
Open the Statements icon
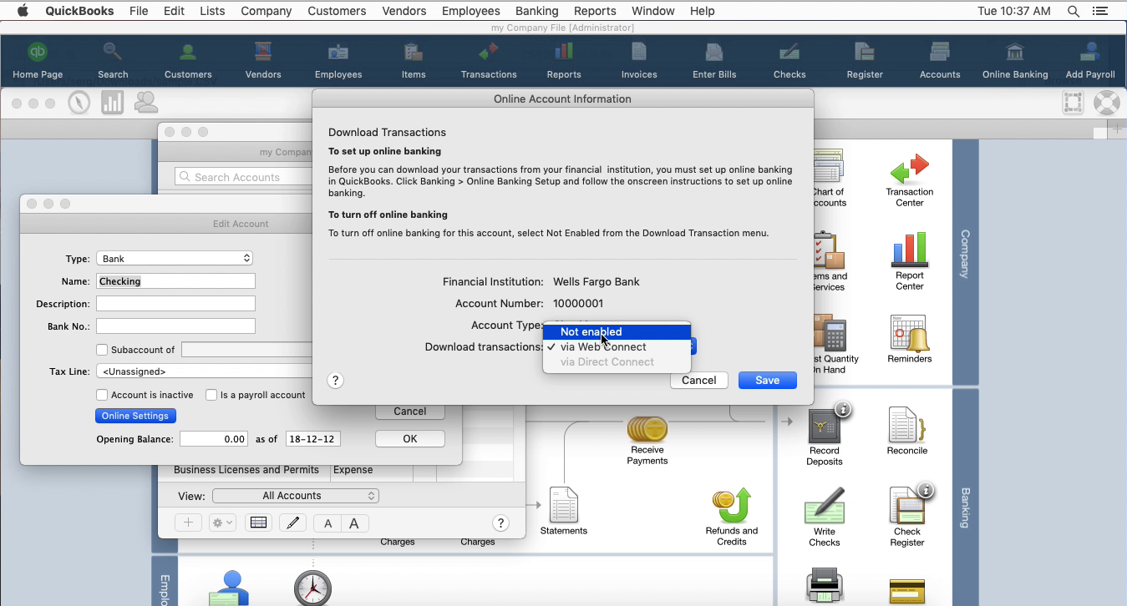click(564, 512)
